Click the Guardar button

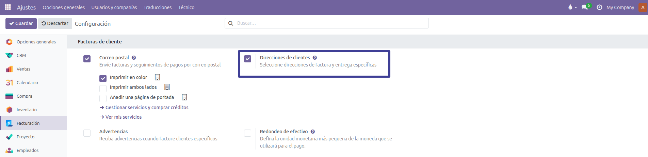(x=21, y=23)
